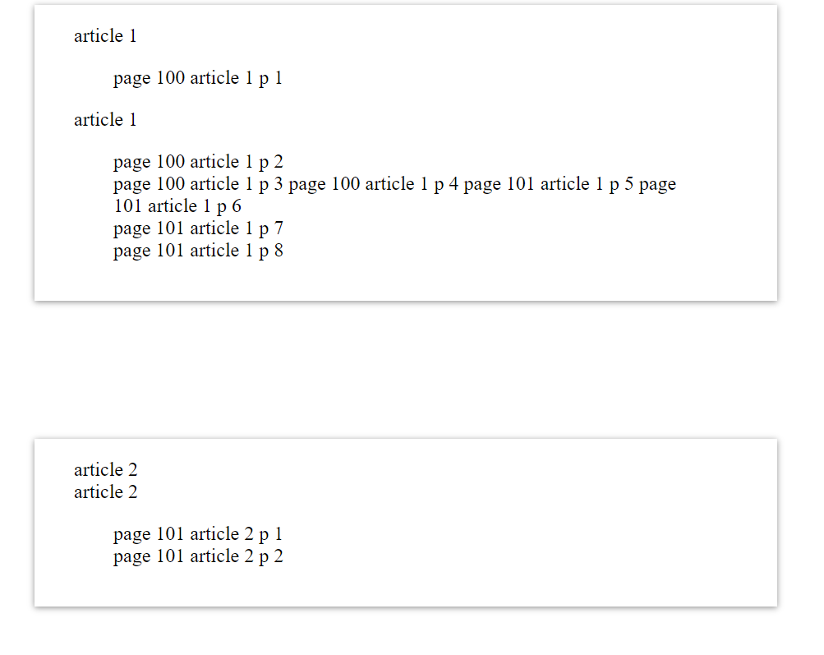Screen dimensions: 824x655
Task: Click the 'page 100 article 1 p 2' line
Action: tap(198, 162)
